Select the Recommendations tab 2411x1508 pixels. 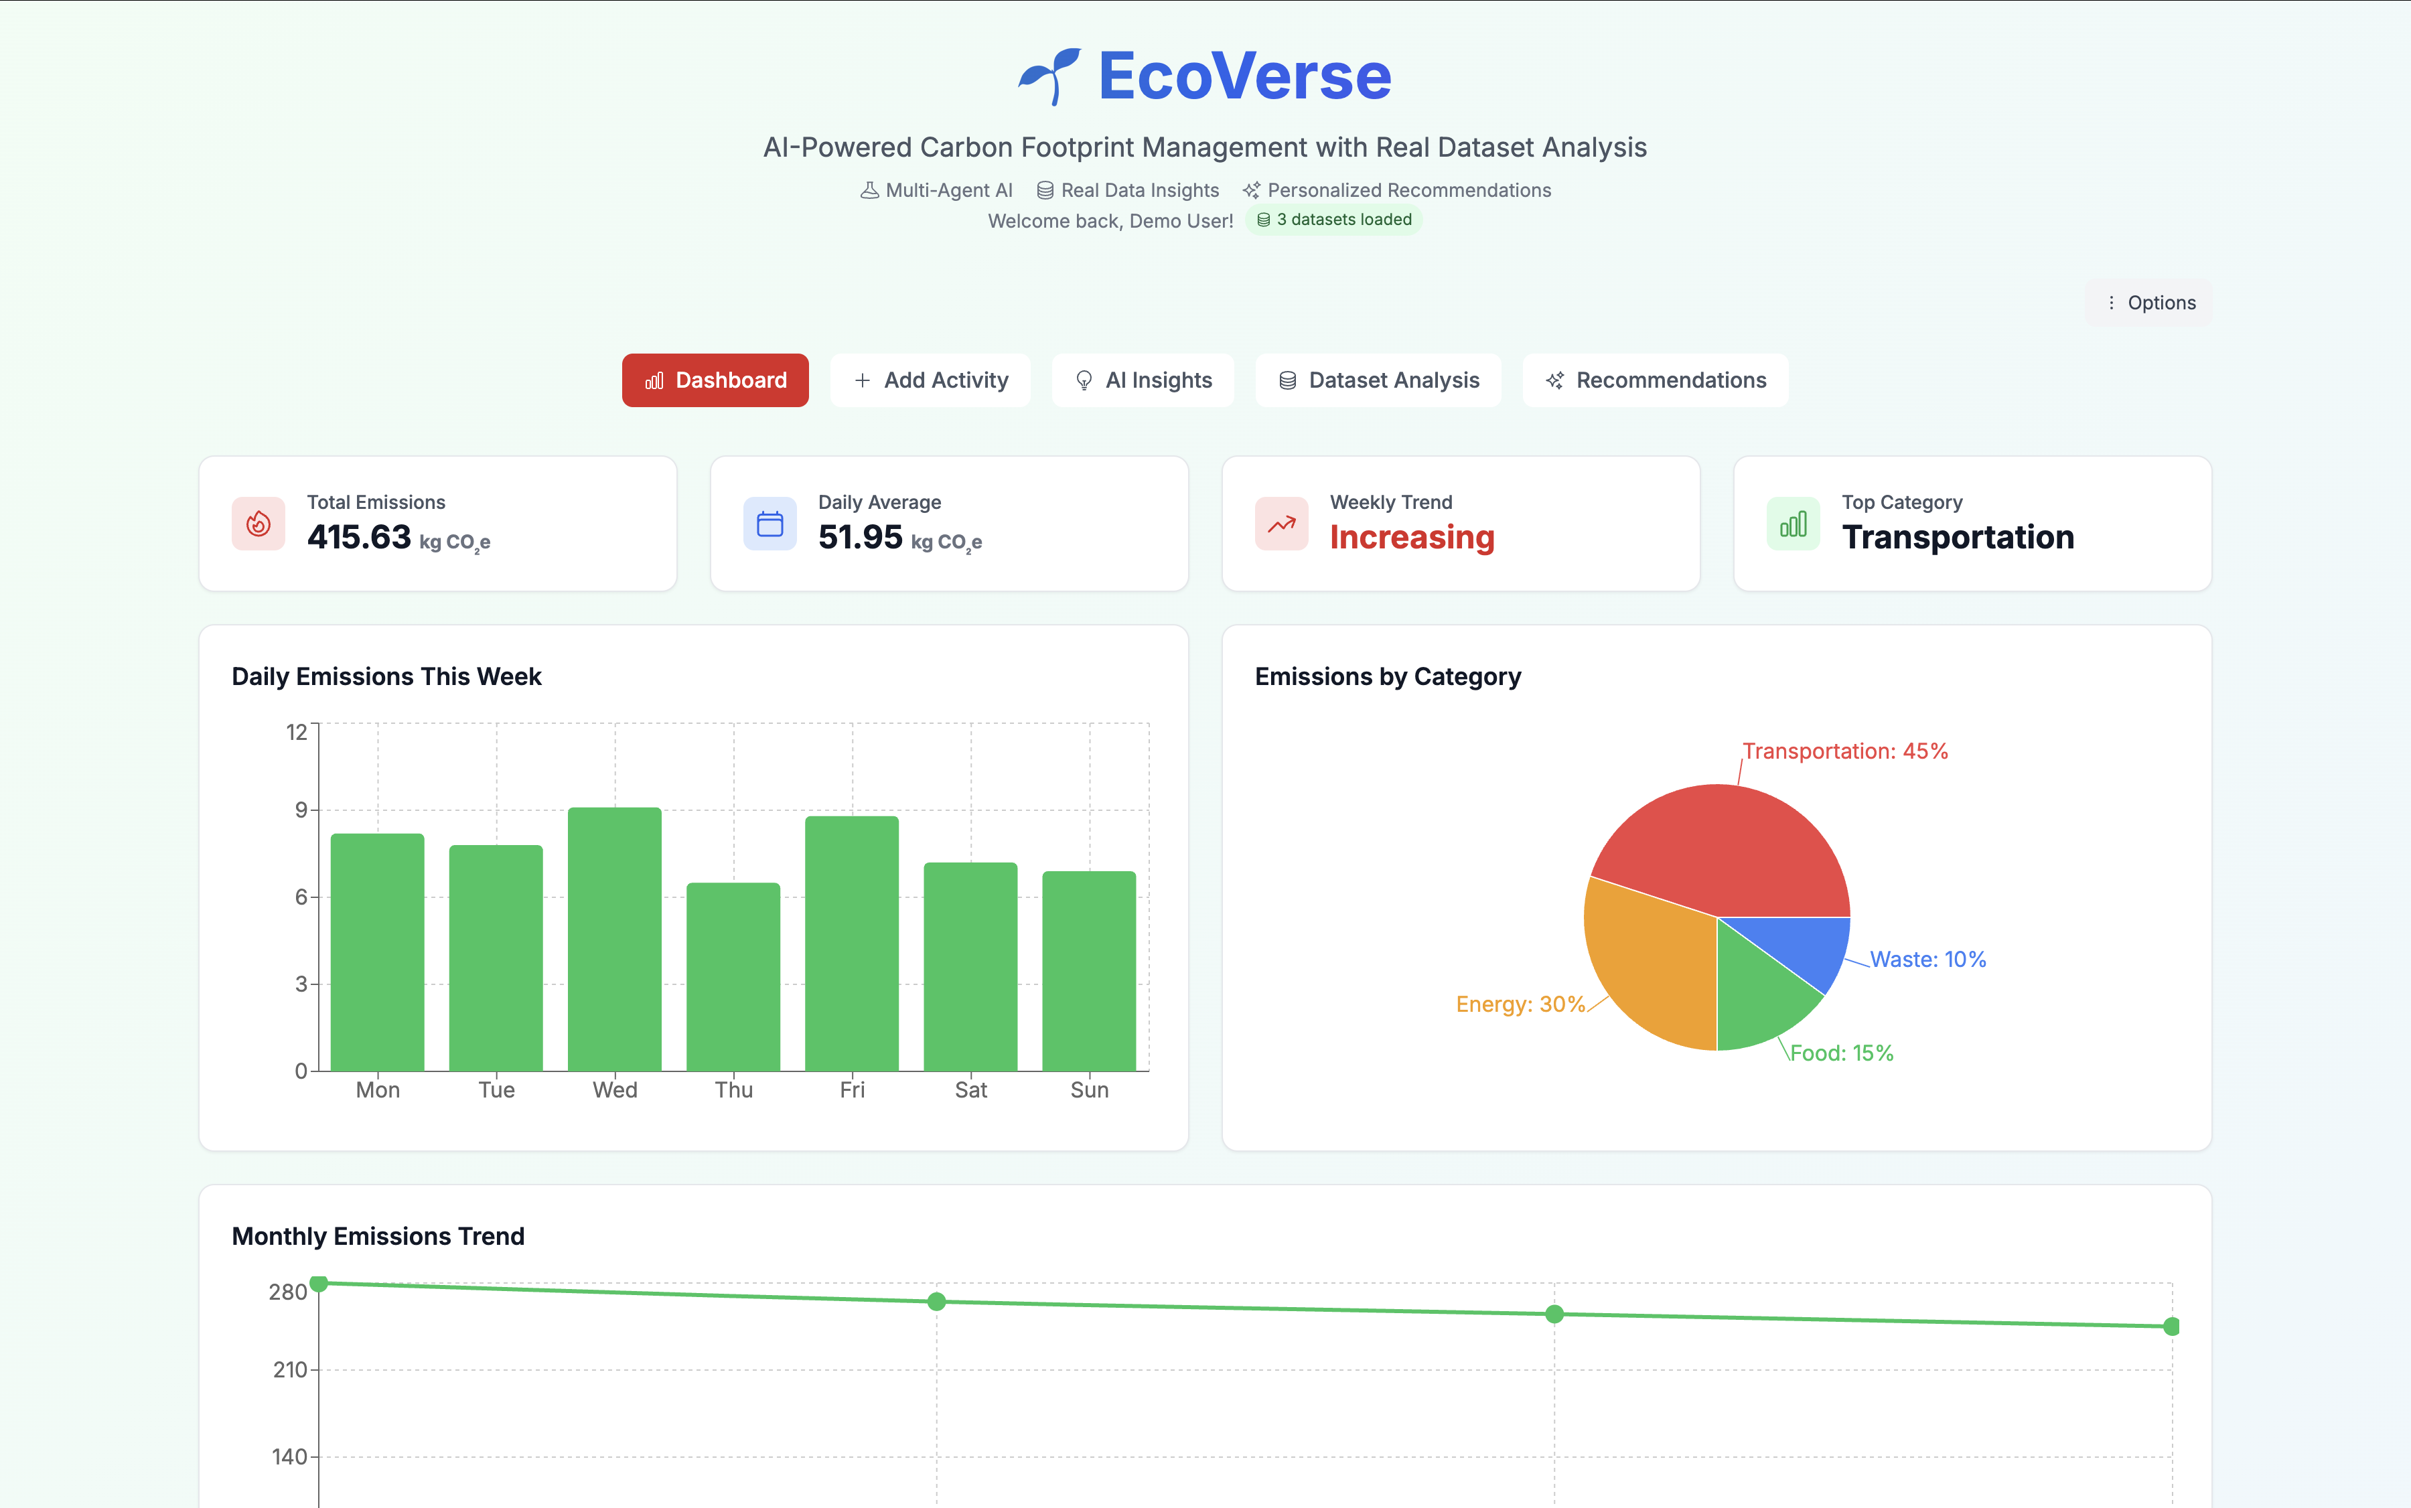tap(1655, 380)
